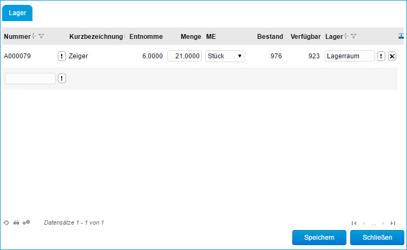Sort by the Kurzbezeichnung column arrows

coord(124,36)
